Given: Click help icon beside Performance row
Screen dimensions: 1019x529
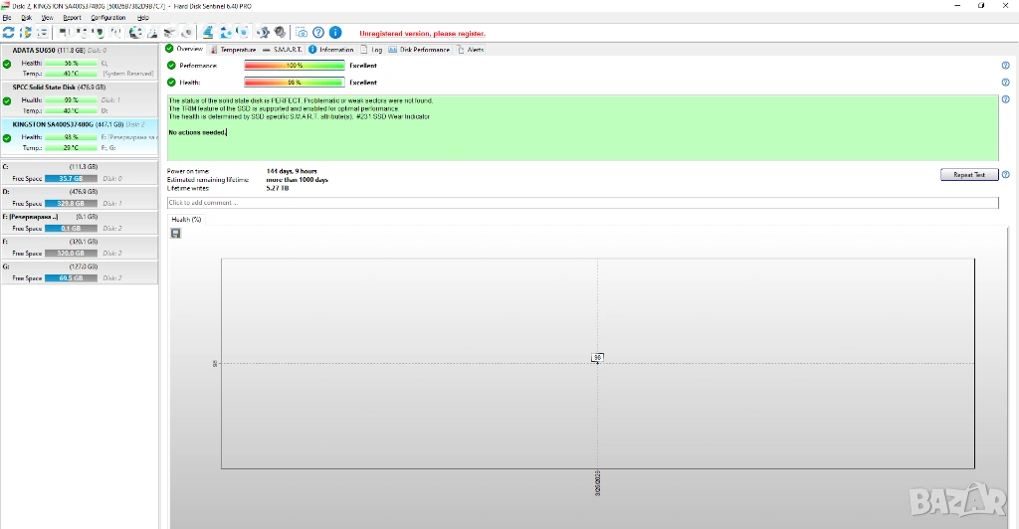Looking at the screenshot, I should [1005, 66].
